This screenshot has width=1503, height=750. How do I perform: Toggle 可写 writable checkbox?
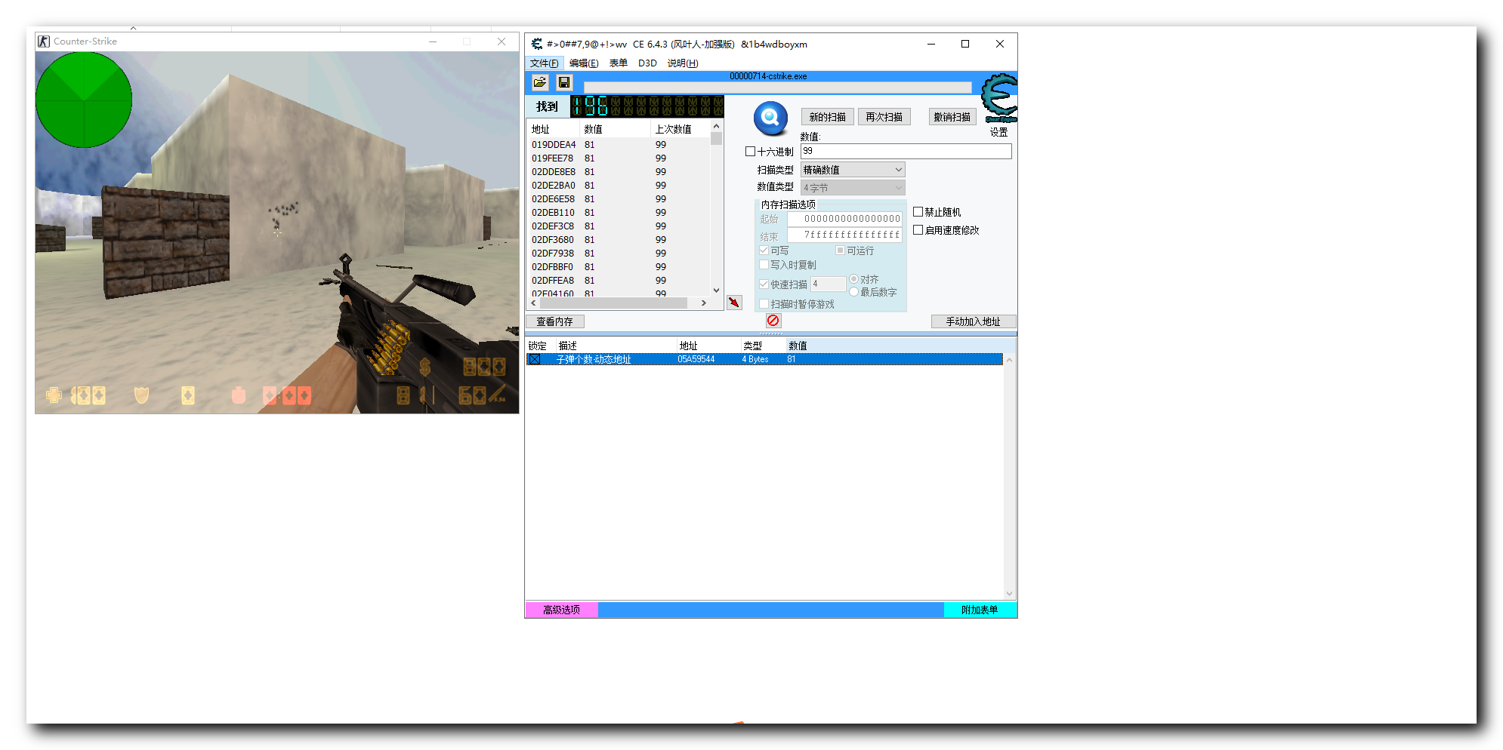click(764, 251)
